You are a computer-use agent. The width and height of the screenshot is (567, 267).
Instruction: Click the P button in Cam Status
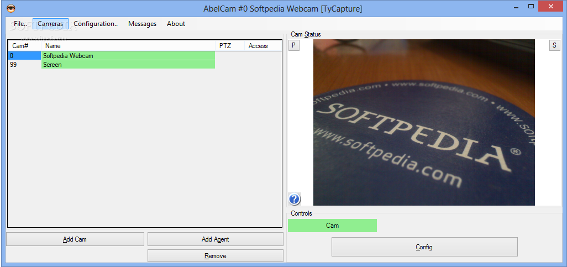(x=294, y=45)
